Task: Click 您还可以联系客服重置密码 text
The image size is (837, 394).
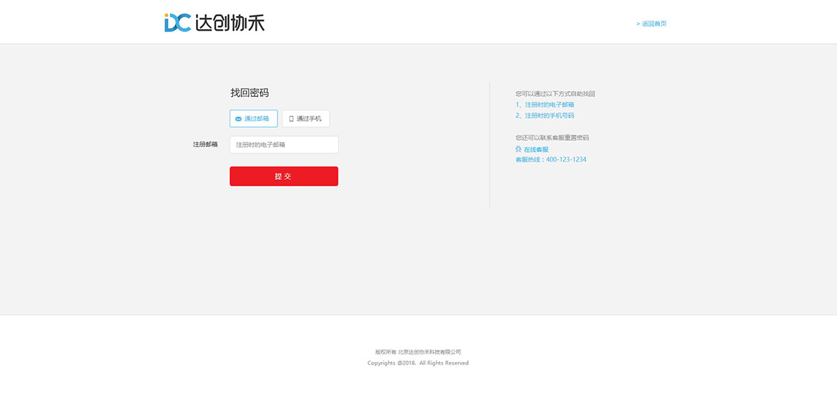Action: pos(552,137)
